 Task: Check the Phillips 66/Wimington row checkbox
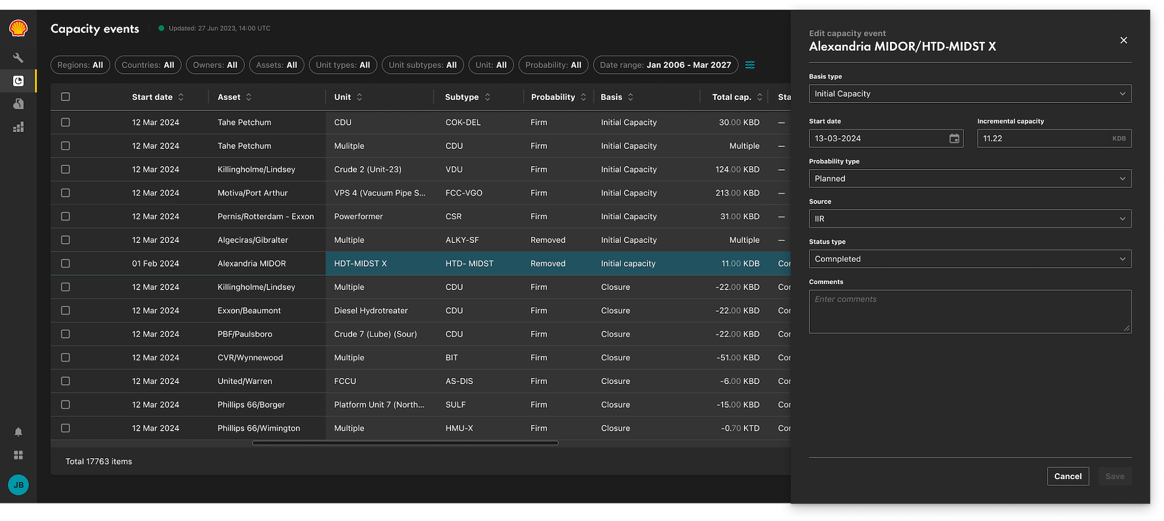point(65,428)
